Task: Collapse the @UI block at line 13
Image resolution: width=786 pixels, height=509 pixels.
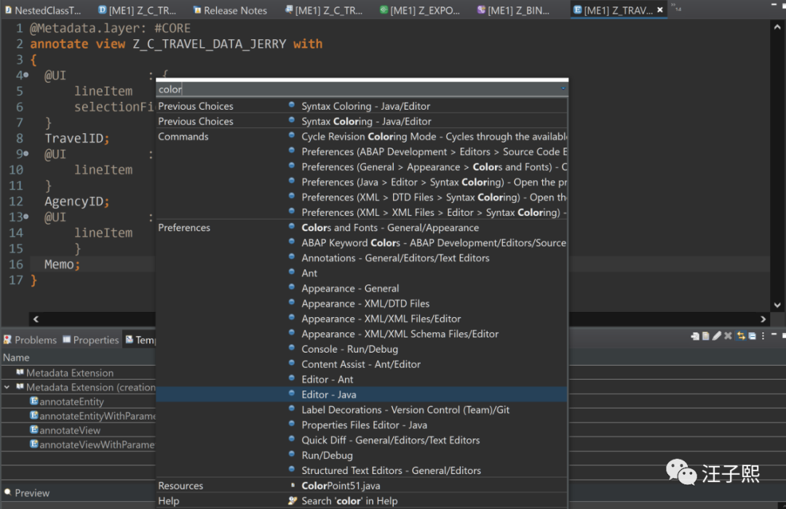Action: coord(26,217)
